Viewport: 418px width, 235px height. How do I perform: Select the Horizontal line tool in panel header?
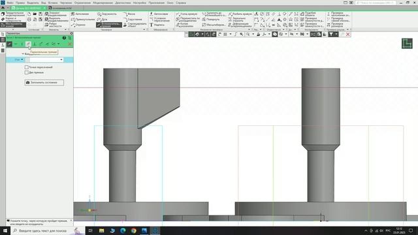click(x=16, y=44)
